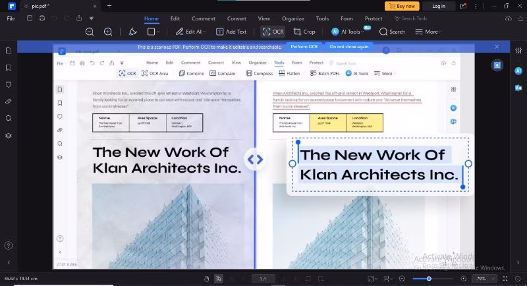Viewport: 527px width, 286px height.
Task: Click the Zoom In magnifier in the Home toolbar
Action: pyautogui.click(x=108, y=32)
